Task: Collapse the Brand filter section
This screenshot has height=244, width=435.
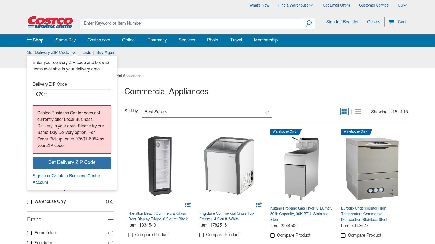Action: pos(111,219)
